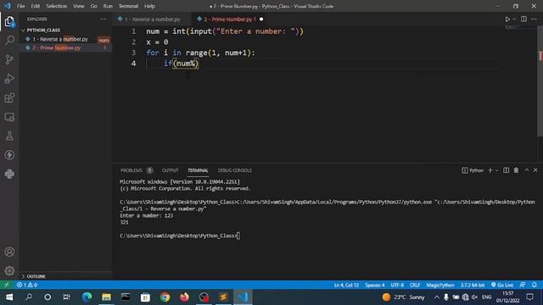Select language mode MagicPython
Image resolution: width=543 pixels, height=305 pixels.
click(440, 285)
